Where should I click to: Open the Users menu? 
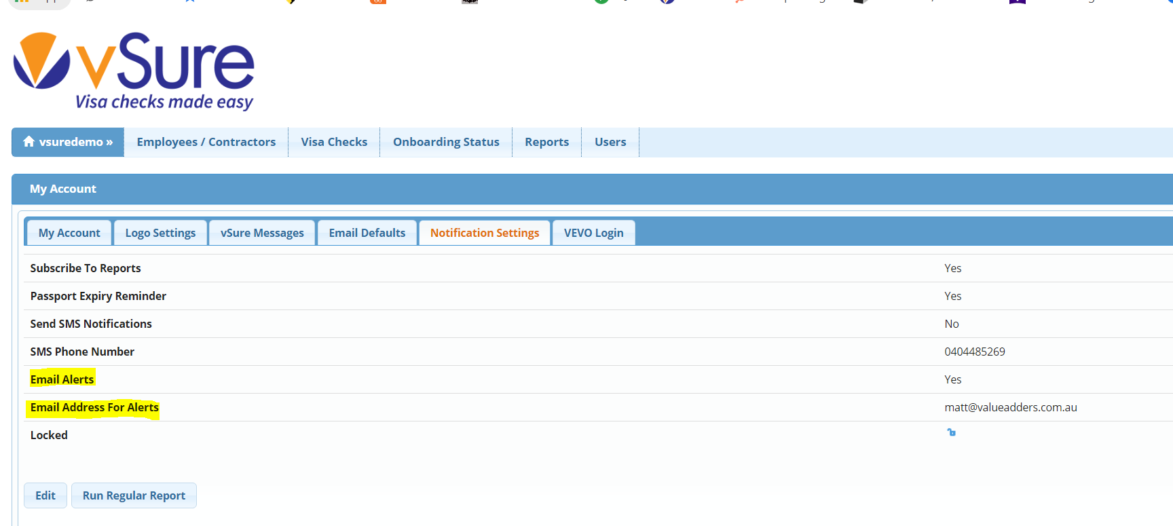pyautogui.click(x=610, y=142)
